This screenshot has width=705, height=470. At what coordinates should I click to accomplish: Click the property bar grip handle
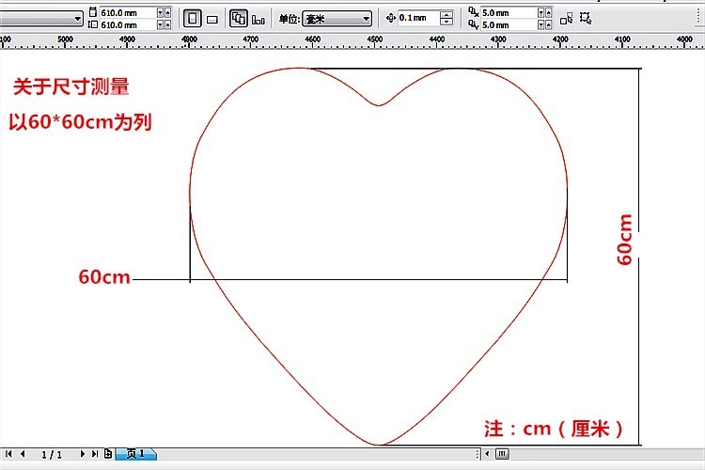[698, 19]
